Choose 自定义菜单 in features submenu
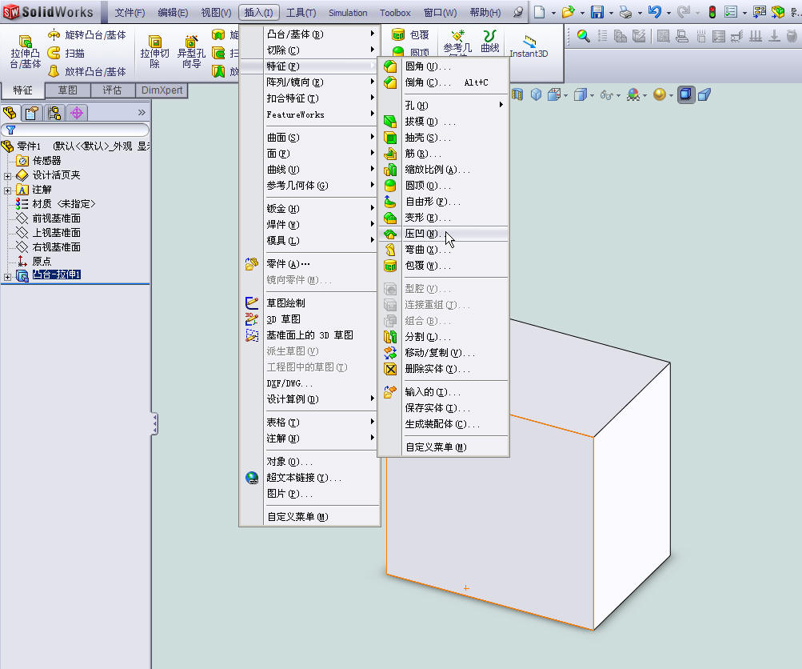Image resolution: width=802 pixels, height=669 pixels. 443,447
